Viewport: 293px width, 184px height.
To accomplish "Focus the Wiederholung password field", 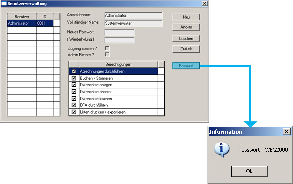I will [120, 40].
